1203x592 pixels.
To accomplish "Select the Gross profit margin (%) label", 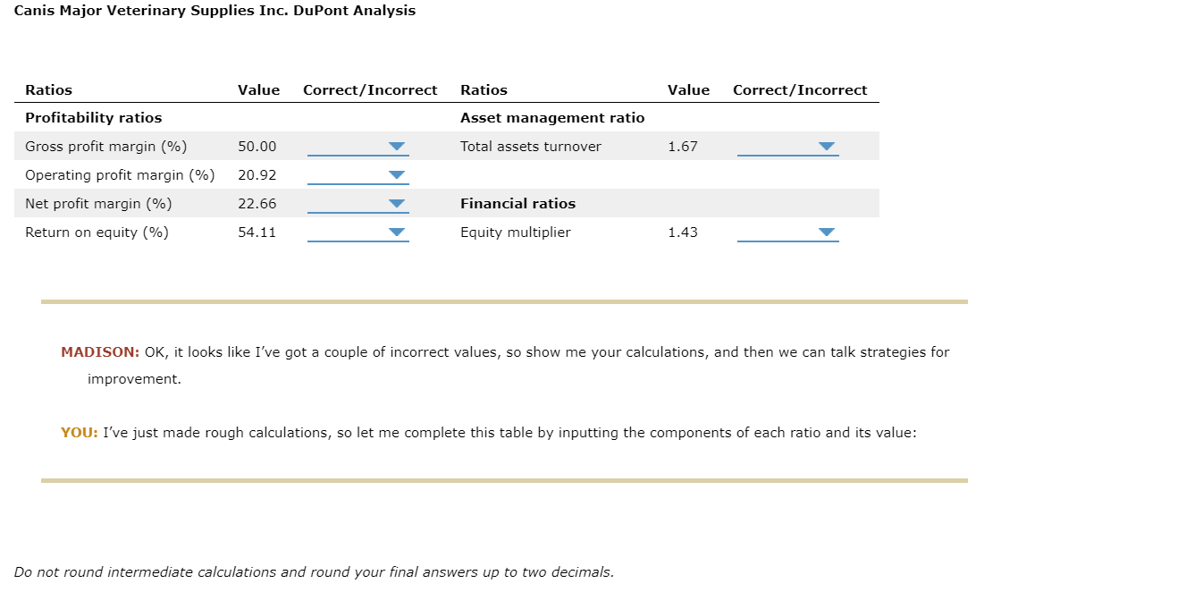I will pos(106,147).
